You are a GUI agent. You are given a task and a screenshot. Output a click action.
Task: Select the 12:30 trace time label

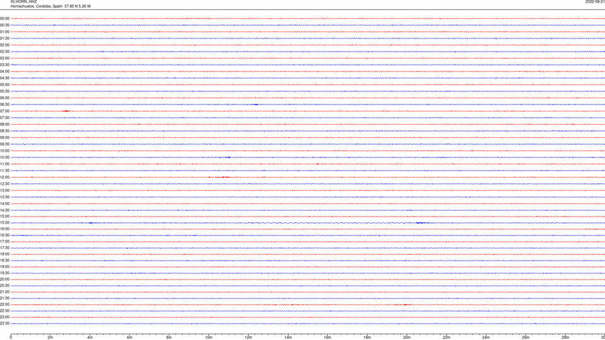coord(4,184)
